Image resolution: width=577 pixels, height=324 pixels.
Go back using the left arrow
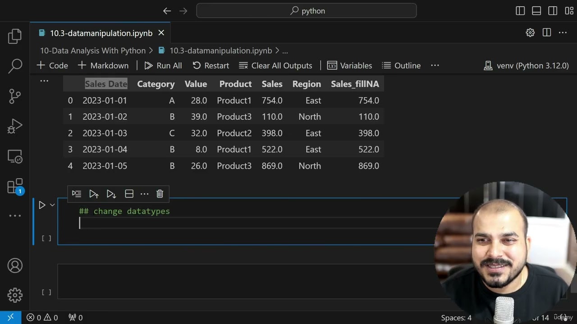(167, 11)
